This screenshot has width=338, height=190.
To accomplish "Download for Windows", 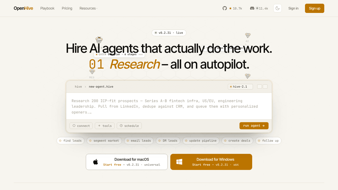I will 211,162.
